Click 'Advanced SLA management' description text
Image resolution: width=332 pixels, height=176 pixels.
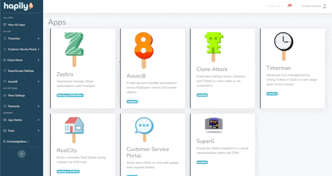292,80
